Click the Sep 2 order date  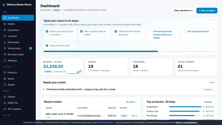pyautogui.click(x=134, y=116)
